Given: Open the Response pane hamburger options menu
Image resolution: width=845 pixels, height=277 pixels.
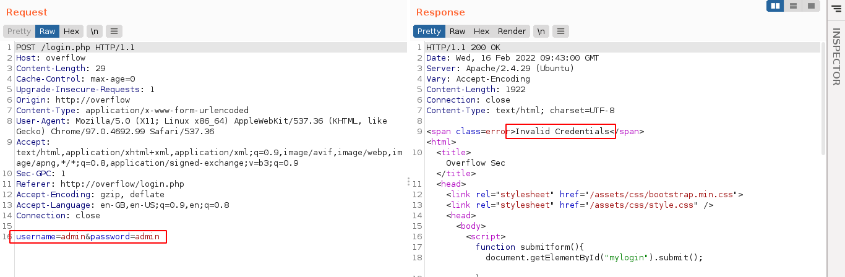Looking at the screenshot, I should pyautogui.click(x=560, y=32).
